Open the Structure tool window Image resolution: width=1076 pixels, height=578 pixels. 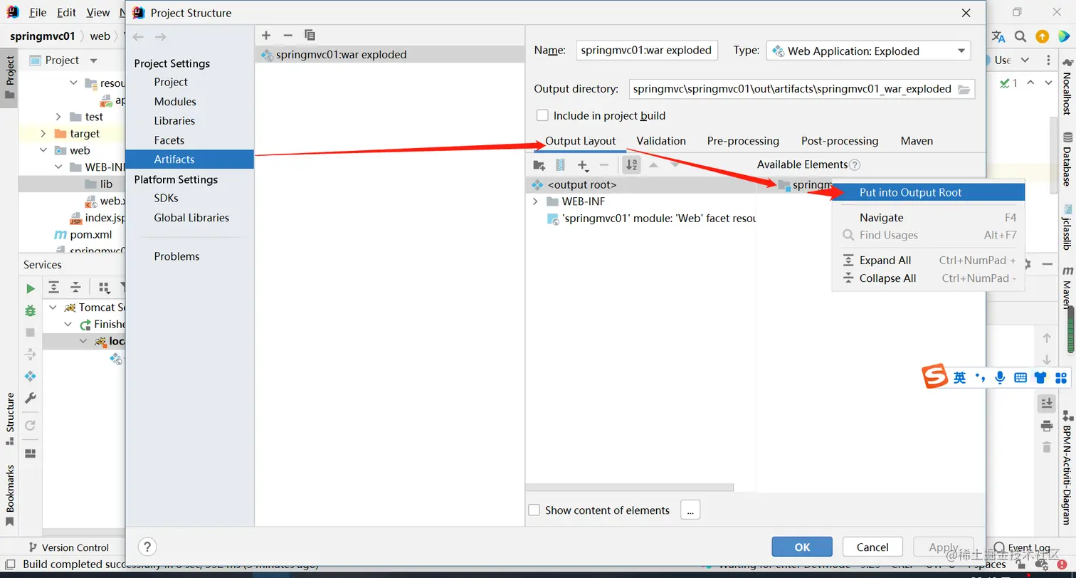coord(10,419)
